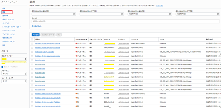Open Database System has public IP address problem
The height and width of the screenshot is (112, 221).
coord(48,102)
